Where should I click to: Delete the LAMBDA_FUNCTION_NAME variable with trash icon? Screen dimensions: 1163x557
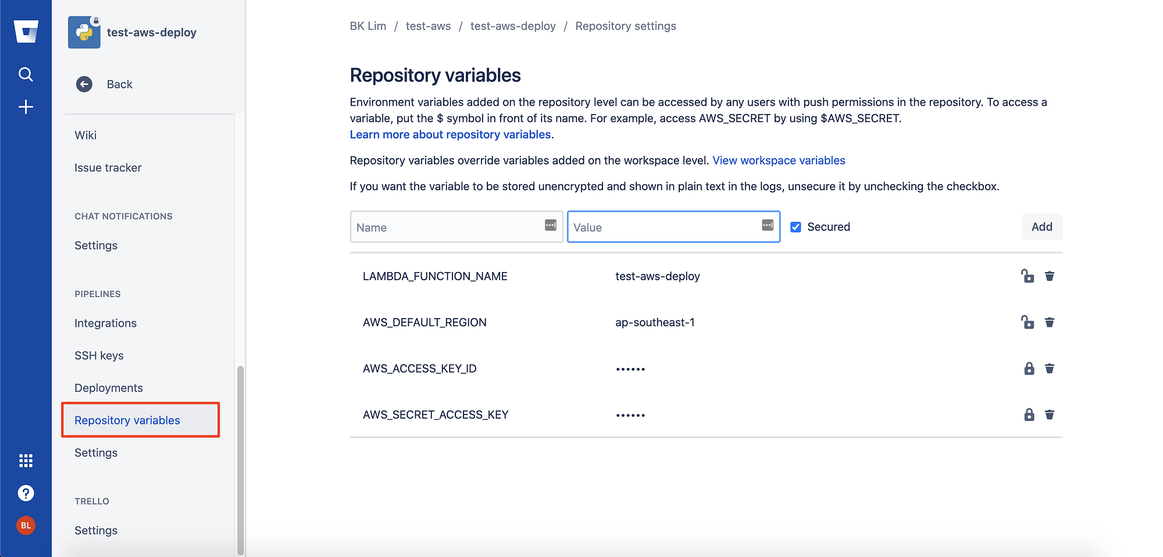pos(1050,276)
